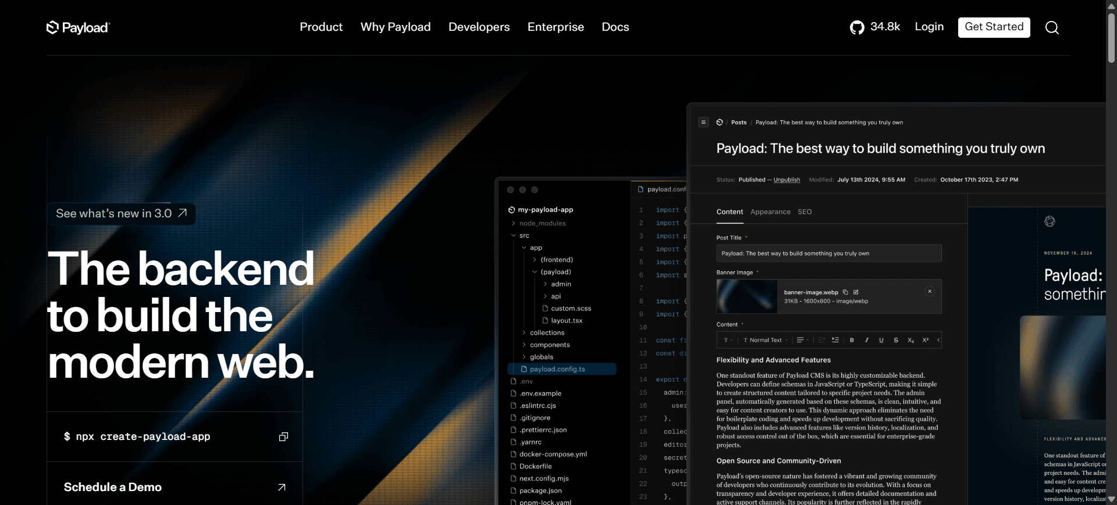This screenshot has width=1117, height=505.
Task: Select custom.scss in file tree
Action: pyautogui.click(x=567, y=309)
